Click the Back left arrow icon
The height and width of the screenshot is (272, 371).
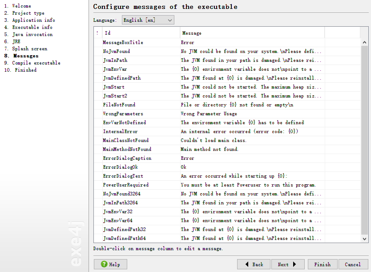click(247, 264)
